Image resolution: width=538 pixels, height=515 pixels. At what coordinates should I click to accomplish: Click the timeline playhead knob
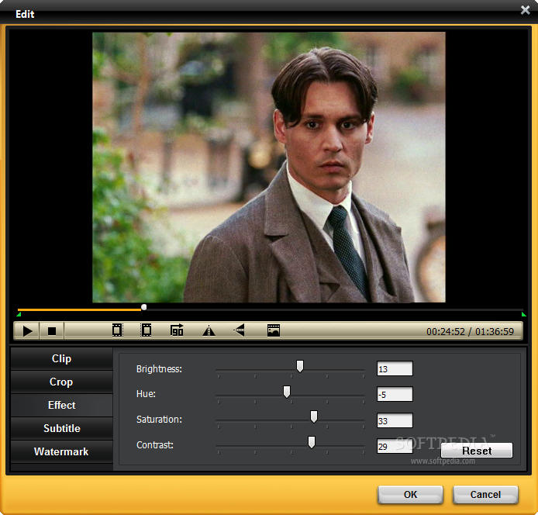point(144,307)
